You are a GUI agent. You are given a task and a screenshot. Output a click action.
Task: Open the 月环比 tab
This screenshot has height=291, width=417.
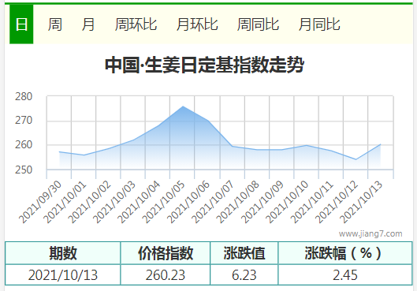pyautogui.click(x=197, y=24)
